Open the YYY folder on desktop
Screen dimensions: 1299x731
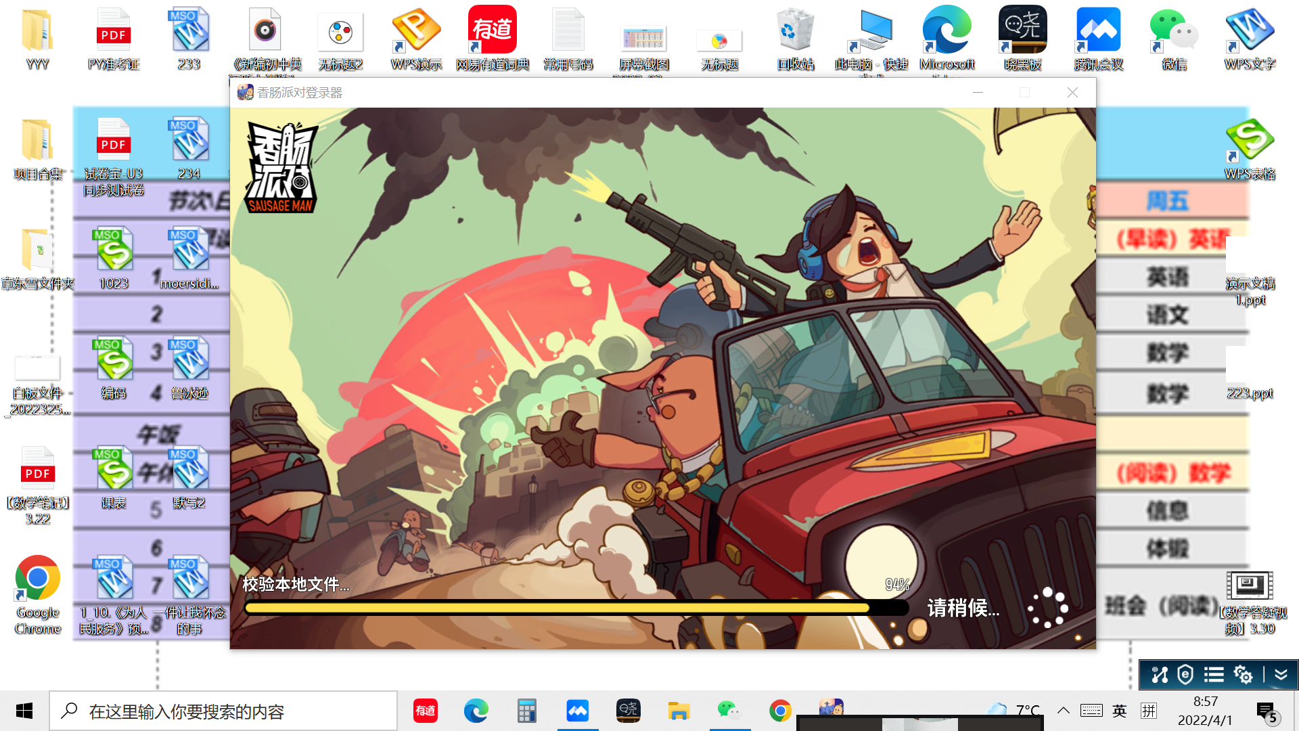coord(37,39)
